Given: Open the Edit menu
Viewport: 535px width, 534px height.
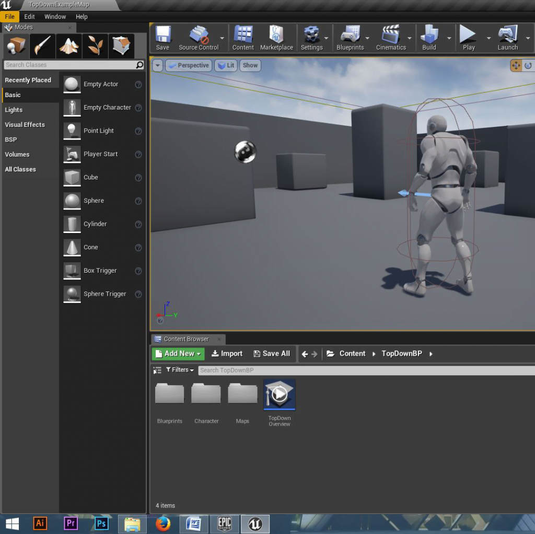Looking at the screenshot, I should [x=29, y=16].
